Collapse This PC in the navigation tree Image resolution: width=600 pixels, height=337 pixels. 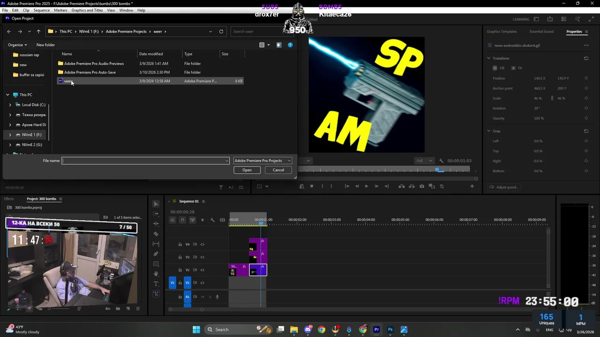[7, 95]
